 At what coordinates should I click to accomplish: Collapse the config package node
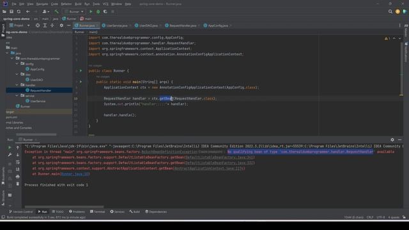pyautogui.click(x=17, y=64)
